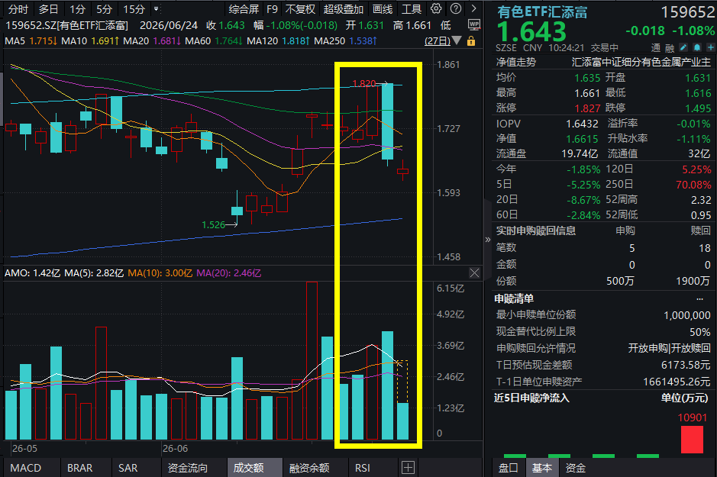Click the MA5 1.715 legend label
The height and width of the screenshot is (477, 717).
tap(31, 41)
